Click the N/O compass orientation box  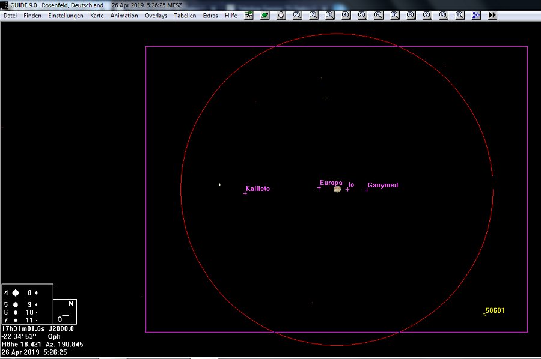(65, 312)
